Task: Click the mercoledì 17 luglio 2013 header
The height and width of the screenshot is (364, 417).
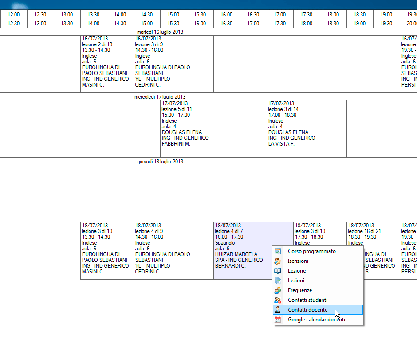Action: tap(160, 97)
